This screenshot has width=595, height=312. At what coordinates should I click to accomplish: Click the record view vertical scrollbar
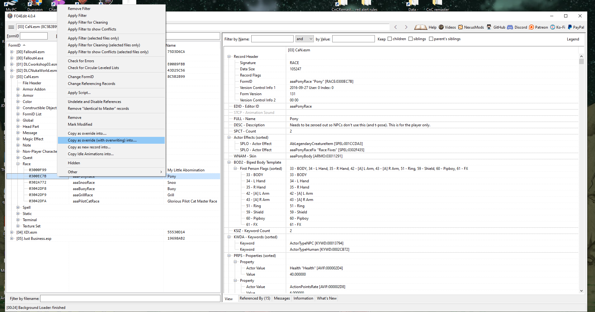click(x=581, y=174)
